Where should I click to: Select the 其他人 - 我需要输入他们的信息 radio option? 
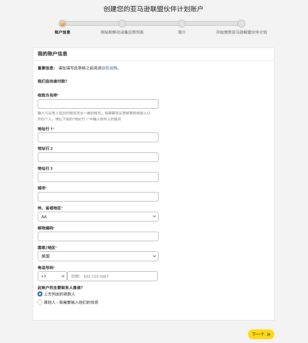(x=40, y=302)
